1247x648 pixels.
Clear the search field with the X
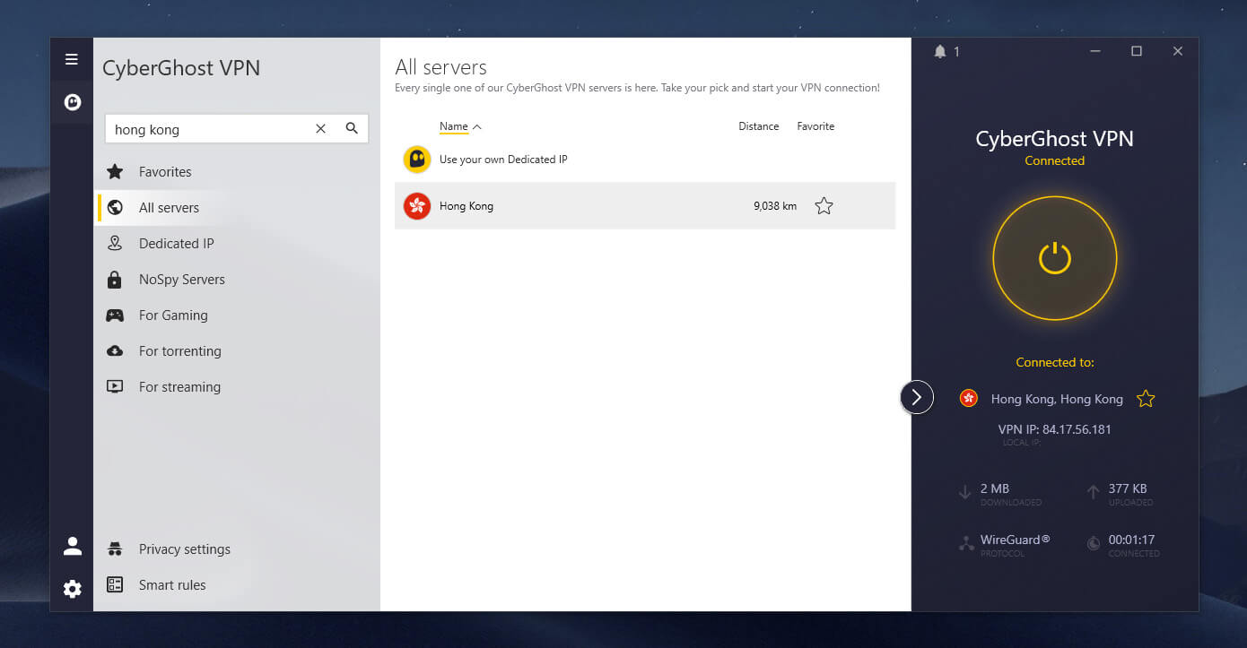320,129
